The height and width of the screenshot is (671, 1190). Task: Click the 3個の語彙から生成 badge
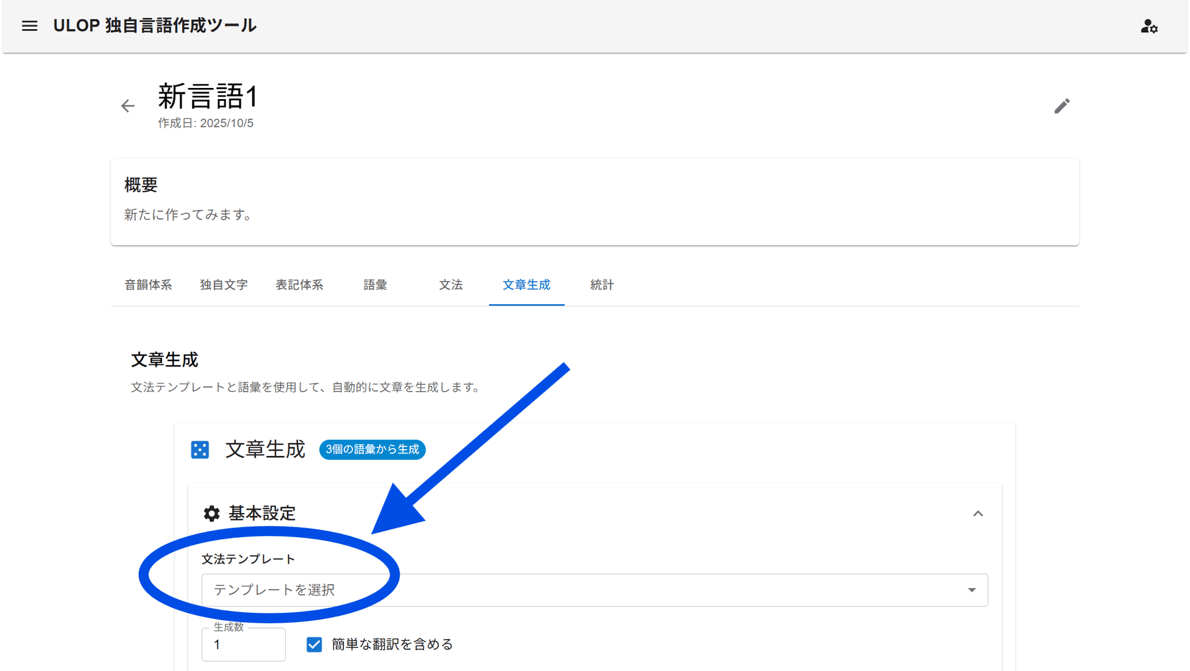[372, 450]
